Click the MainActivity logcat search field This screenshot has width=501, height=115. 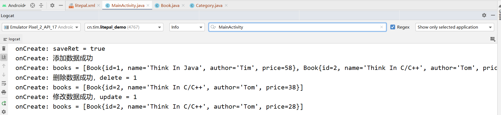(x=296, y=27)
